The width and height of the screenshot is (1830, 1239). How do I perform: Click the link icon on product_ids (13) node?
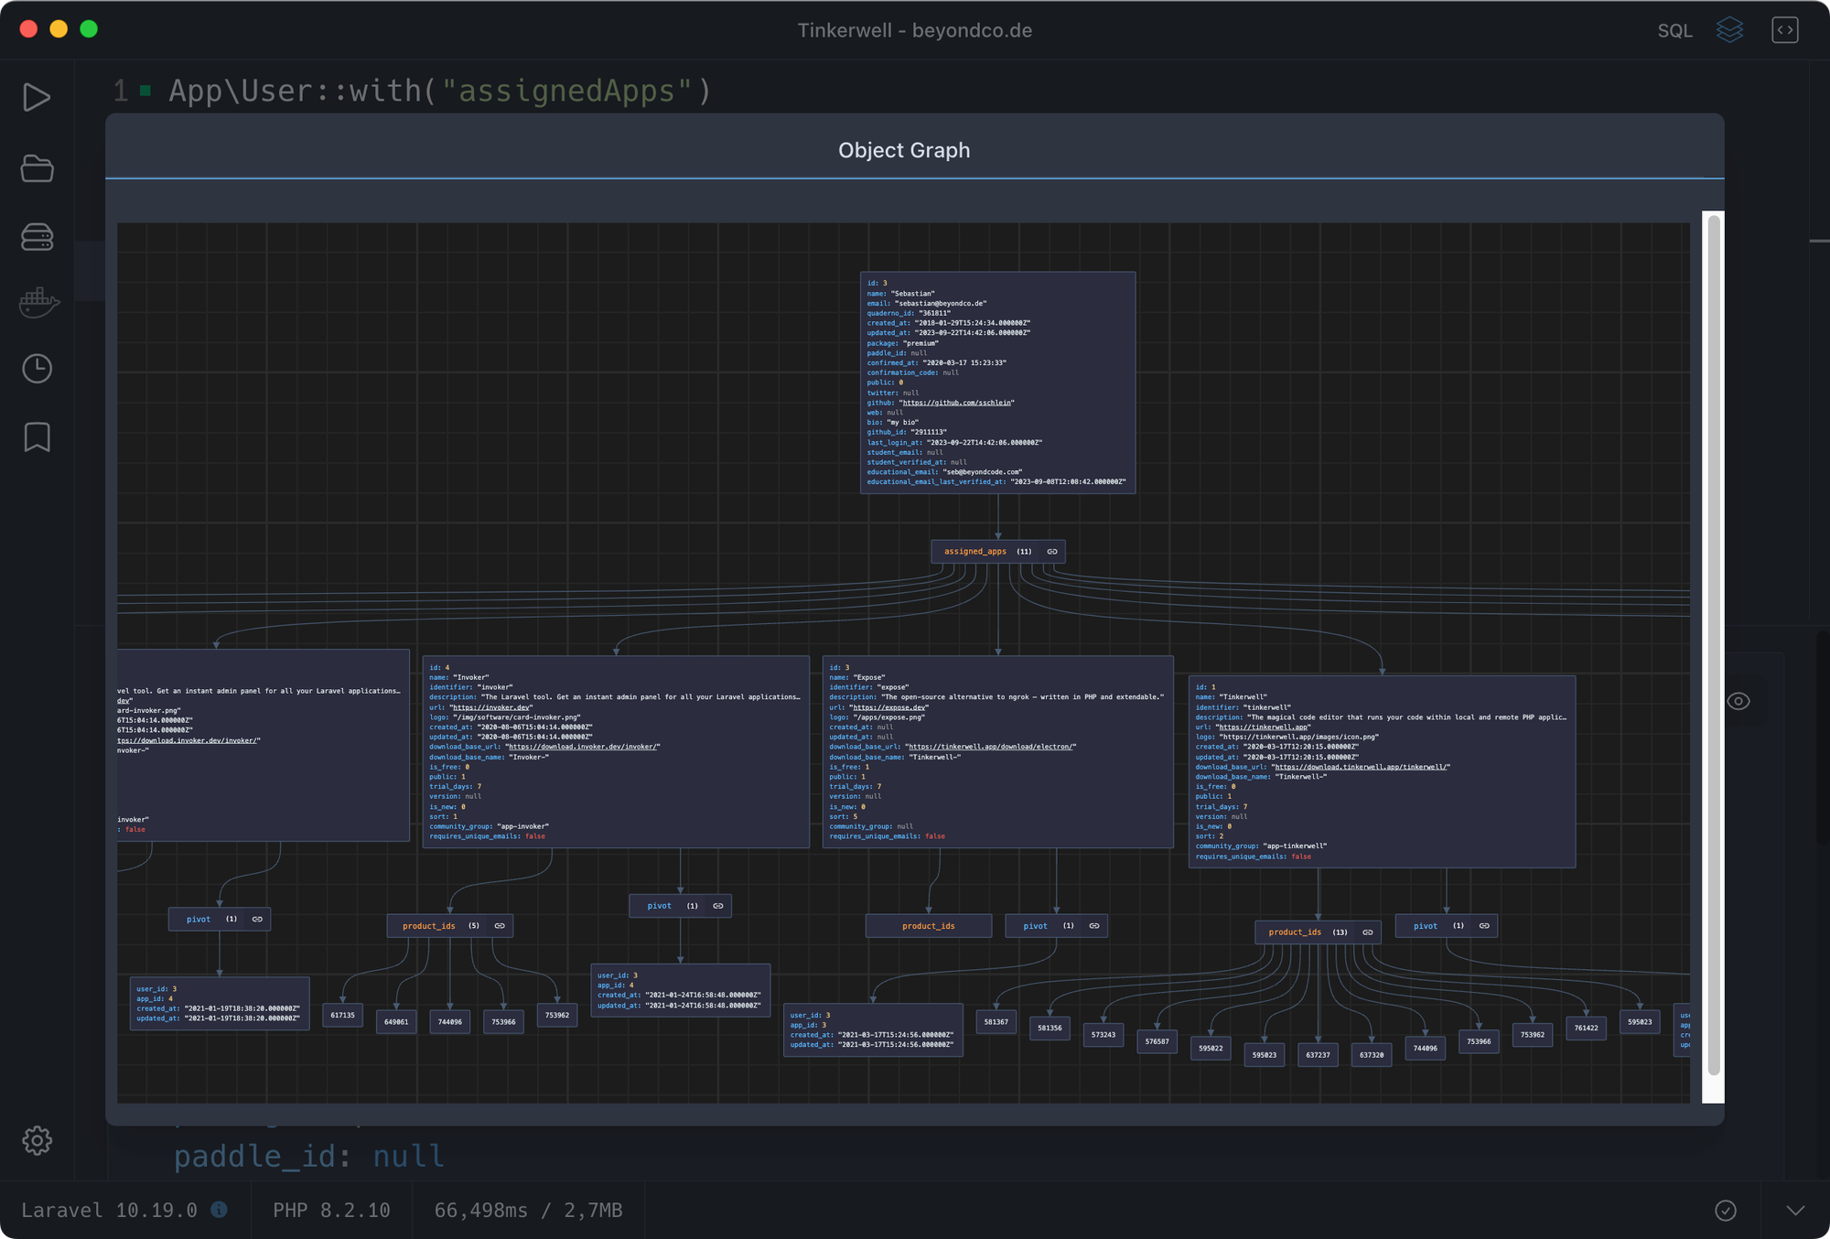point(1367,932)
